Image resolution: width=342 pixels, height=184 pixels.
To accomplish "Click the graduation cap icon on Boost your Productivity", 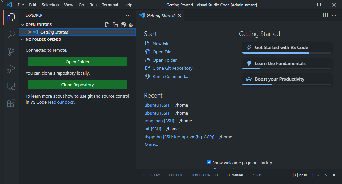I will 249,79.
